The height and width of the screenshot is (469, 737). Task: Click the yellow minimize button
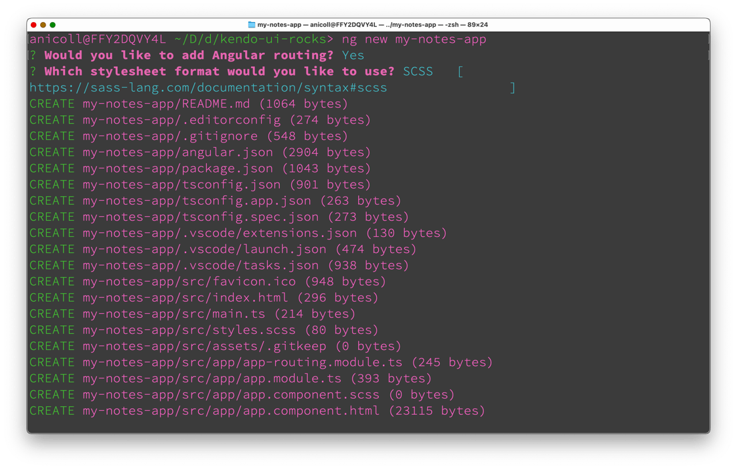[42, 24]
